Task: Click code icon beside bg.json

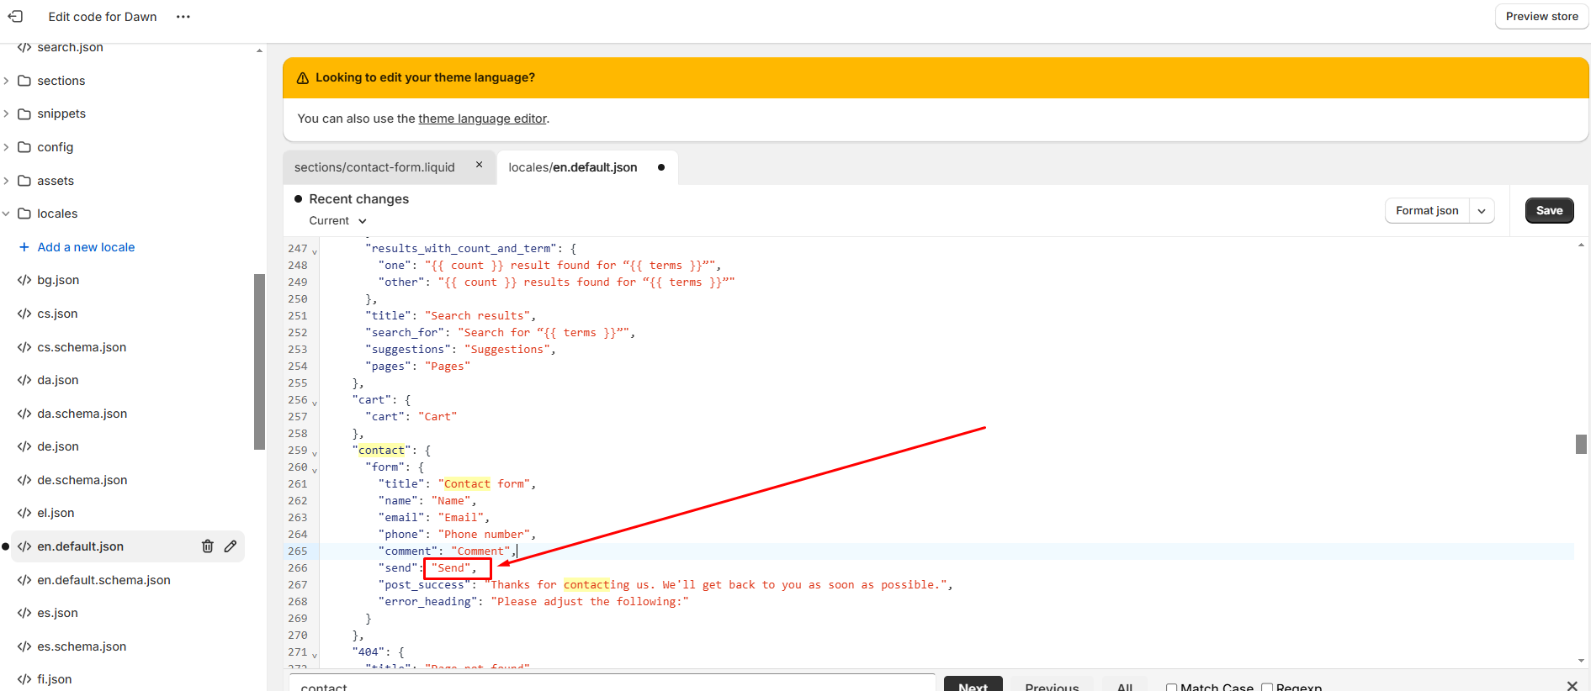Action: click(x=24, y=280)
